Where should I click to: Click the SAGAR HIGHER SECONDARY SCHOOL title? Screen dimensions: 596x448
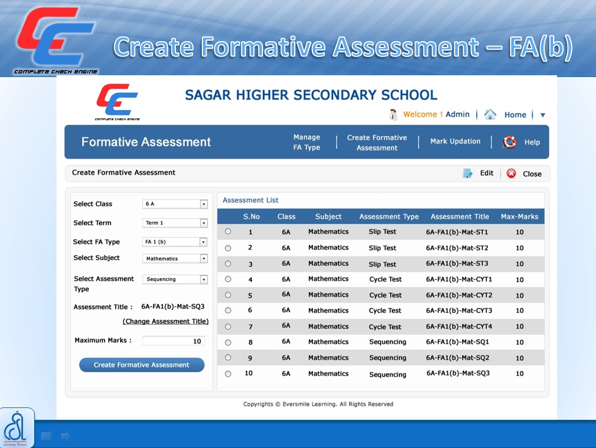coord(311,95)
